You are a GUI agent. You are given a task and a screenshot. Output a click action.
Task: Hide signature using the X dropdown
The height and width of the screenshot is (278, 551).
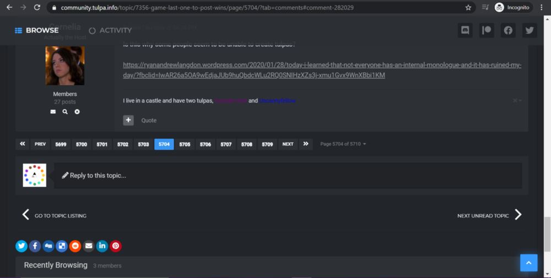coord(517,100)
